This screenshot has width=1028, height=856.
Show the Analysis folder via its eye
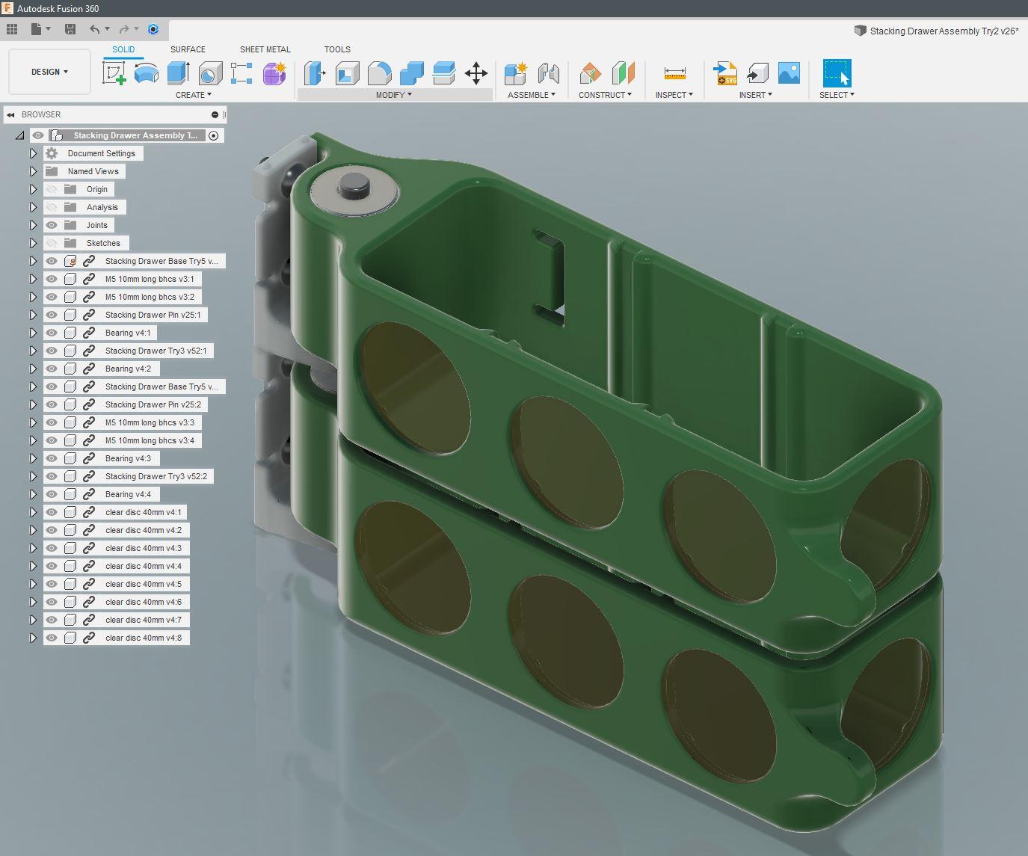pyautogui.click(x=52, y=207)
